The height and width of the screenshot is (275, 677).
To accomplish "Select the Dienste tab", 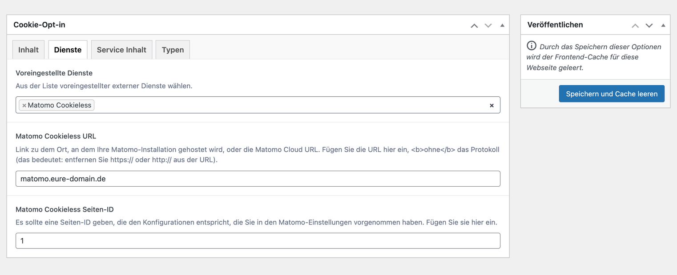I will [x=68, y=50].
